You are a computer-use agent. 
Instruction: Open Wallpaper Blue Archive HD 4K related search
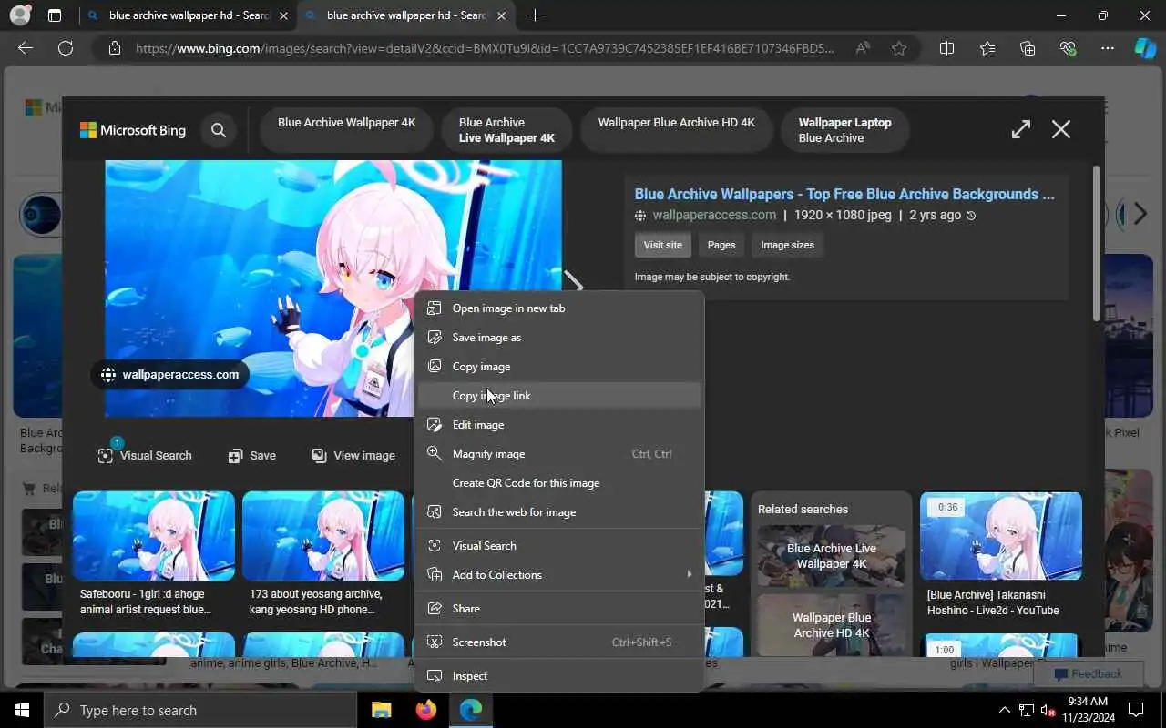coord(832,625)
